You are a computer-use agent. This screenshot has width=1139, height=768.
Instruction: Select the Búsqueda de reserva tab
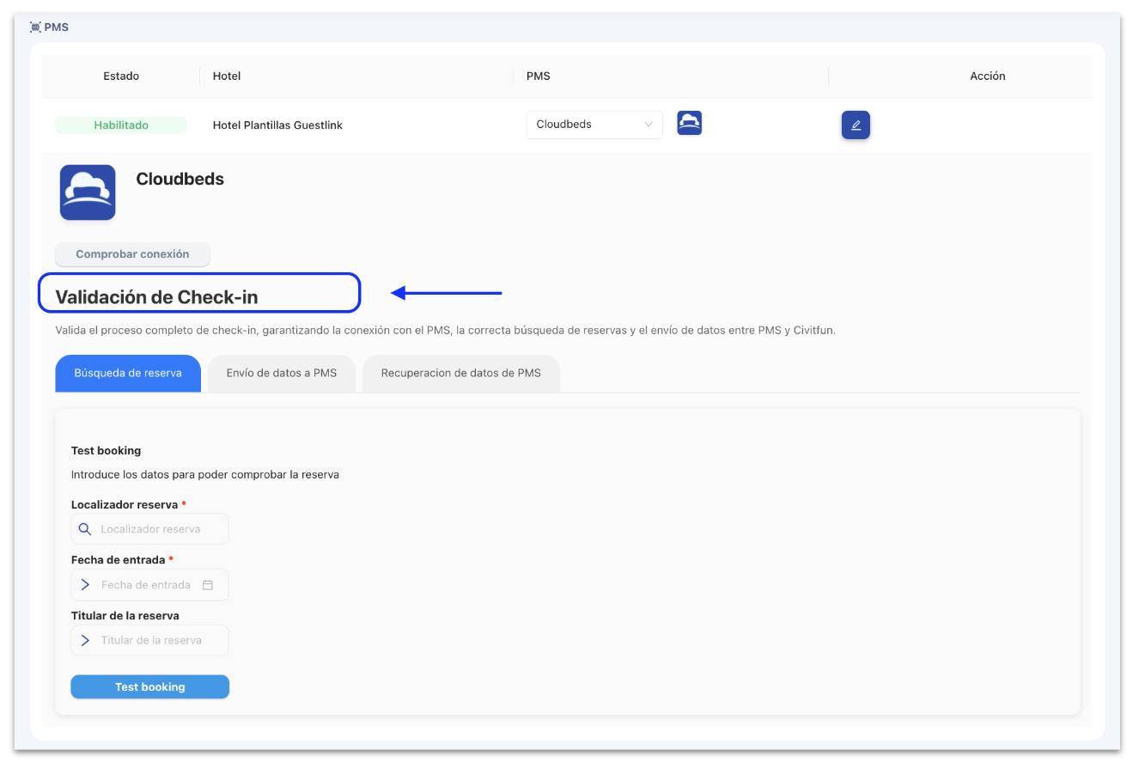click(128, 373)
